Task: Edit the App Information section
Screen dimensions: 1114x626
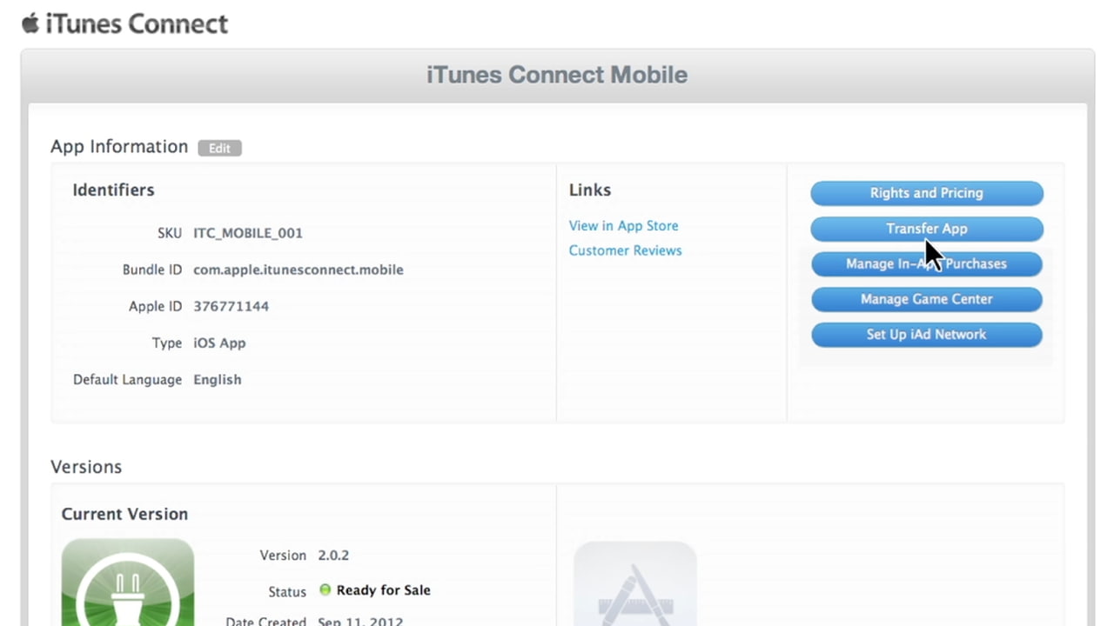Action: [219, 148]
